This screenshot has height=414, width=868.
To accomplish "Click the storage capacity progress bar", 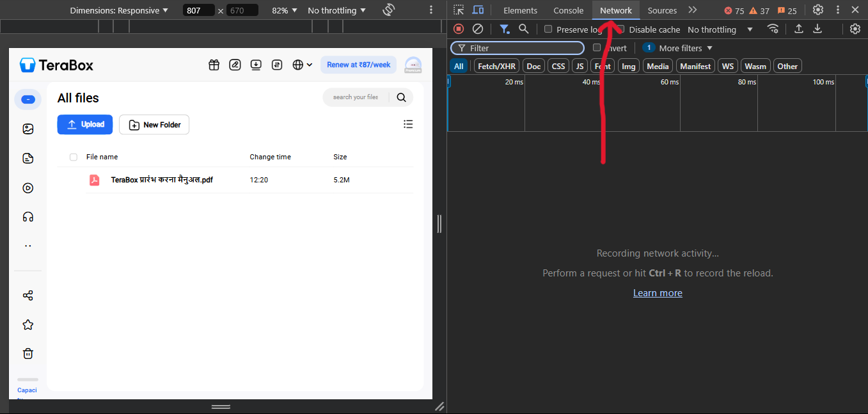I will 28,378.
